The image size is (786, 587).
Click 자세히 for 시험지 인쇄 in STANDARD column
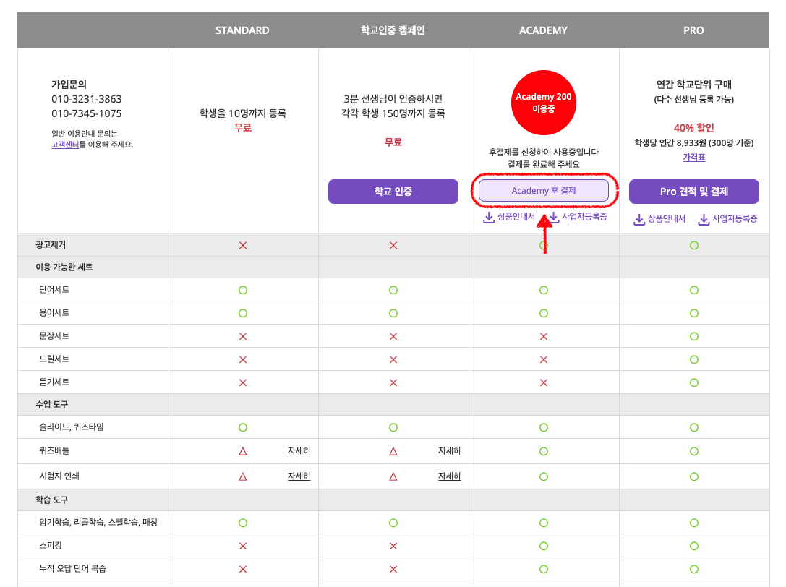click(299, 476)
